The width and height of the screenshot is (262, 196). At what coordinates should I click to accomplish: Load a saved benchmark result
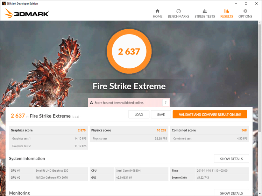[x=139, y=114]
